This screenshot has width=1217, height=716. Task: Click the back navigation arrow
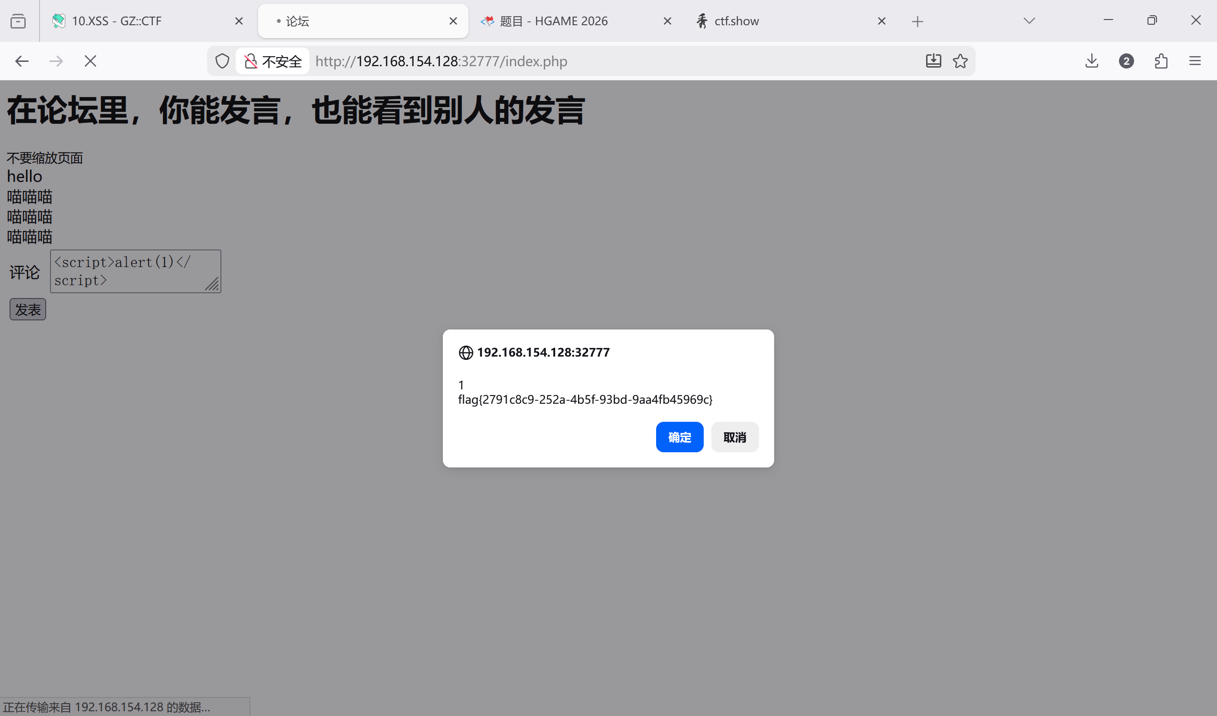click(22, 61)
